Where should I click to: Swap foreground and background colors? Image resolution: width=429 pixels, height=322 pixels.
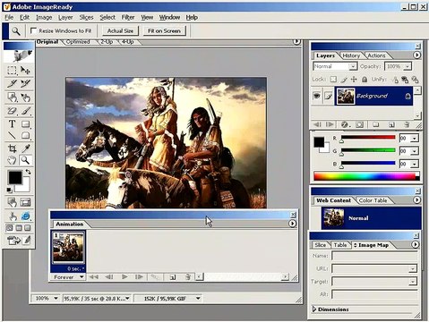(x=28, y=172)
